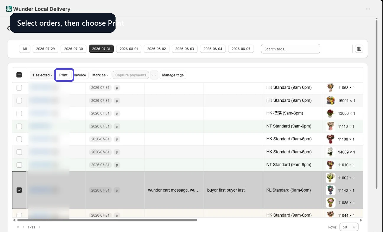Click flower thumbnail for item 11058
The height and width of the screenshot is (232, 383).
pos(330,88)
